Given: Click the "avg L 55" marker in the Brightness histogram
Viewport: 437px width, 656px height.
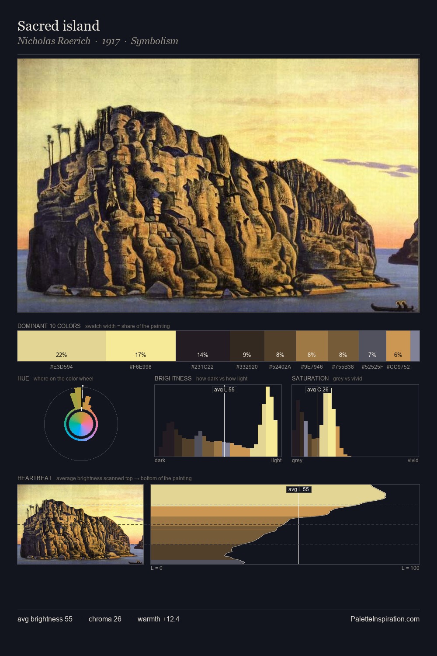Looking at the screenshot, I should click(224, 390).
